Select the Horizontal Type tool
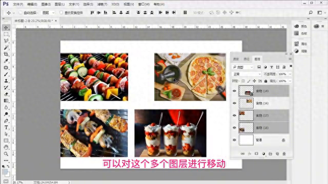The width and height of the screenshot is (328, 184). point(6,127)
